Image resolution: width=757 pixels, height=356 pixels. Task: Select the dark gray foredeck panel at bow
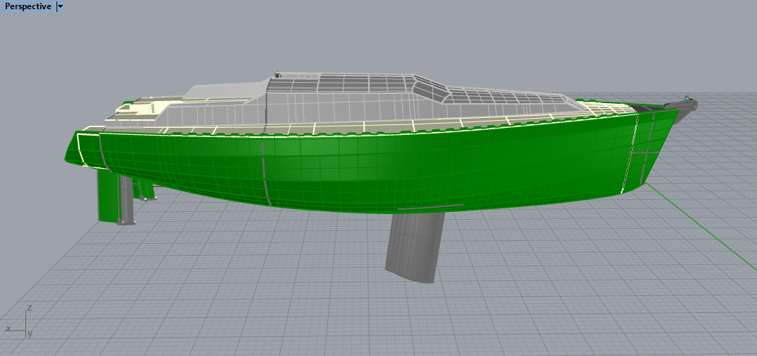tap(647, 108)
